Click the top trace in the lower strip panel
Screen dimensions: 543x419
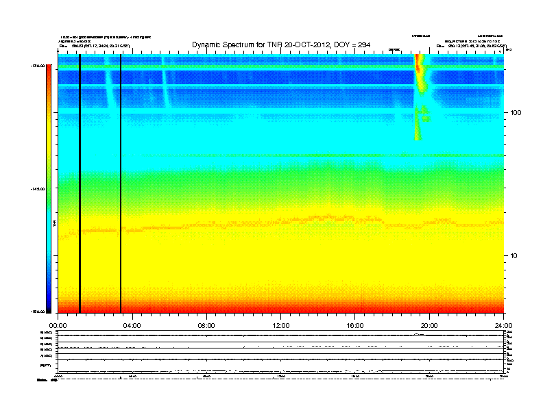click(x=281, y=335)
